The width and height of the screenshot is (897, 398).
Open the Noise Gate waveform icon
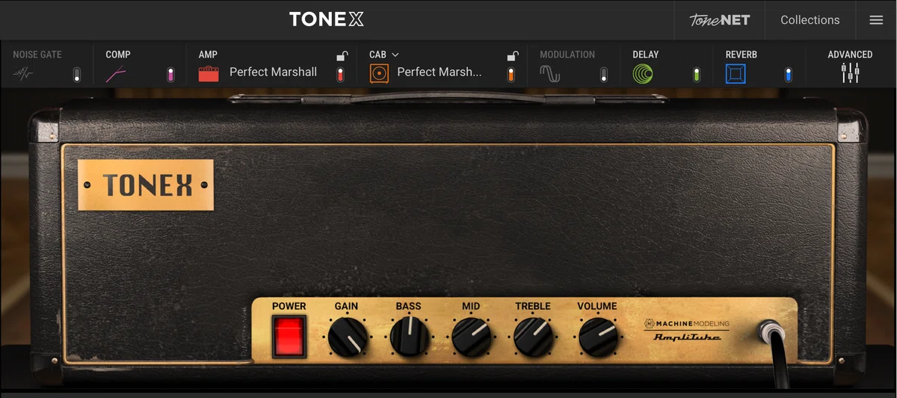22,74
